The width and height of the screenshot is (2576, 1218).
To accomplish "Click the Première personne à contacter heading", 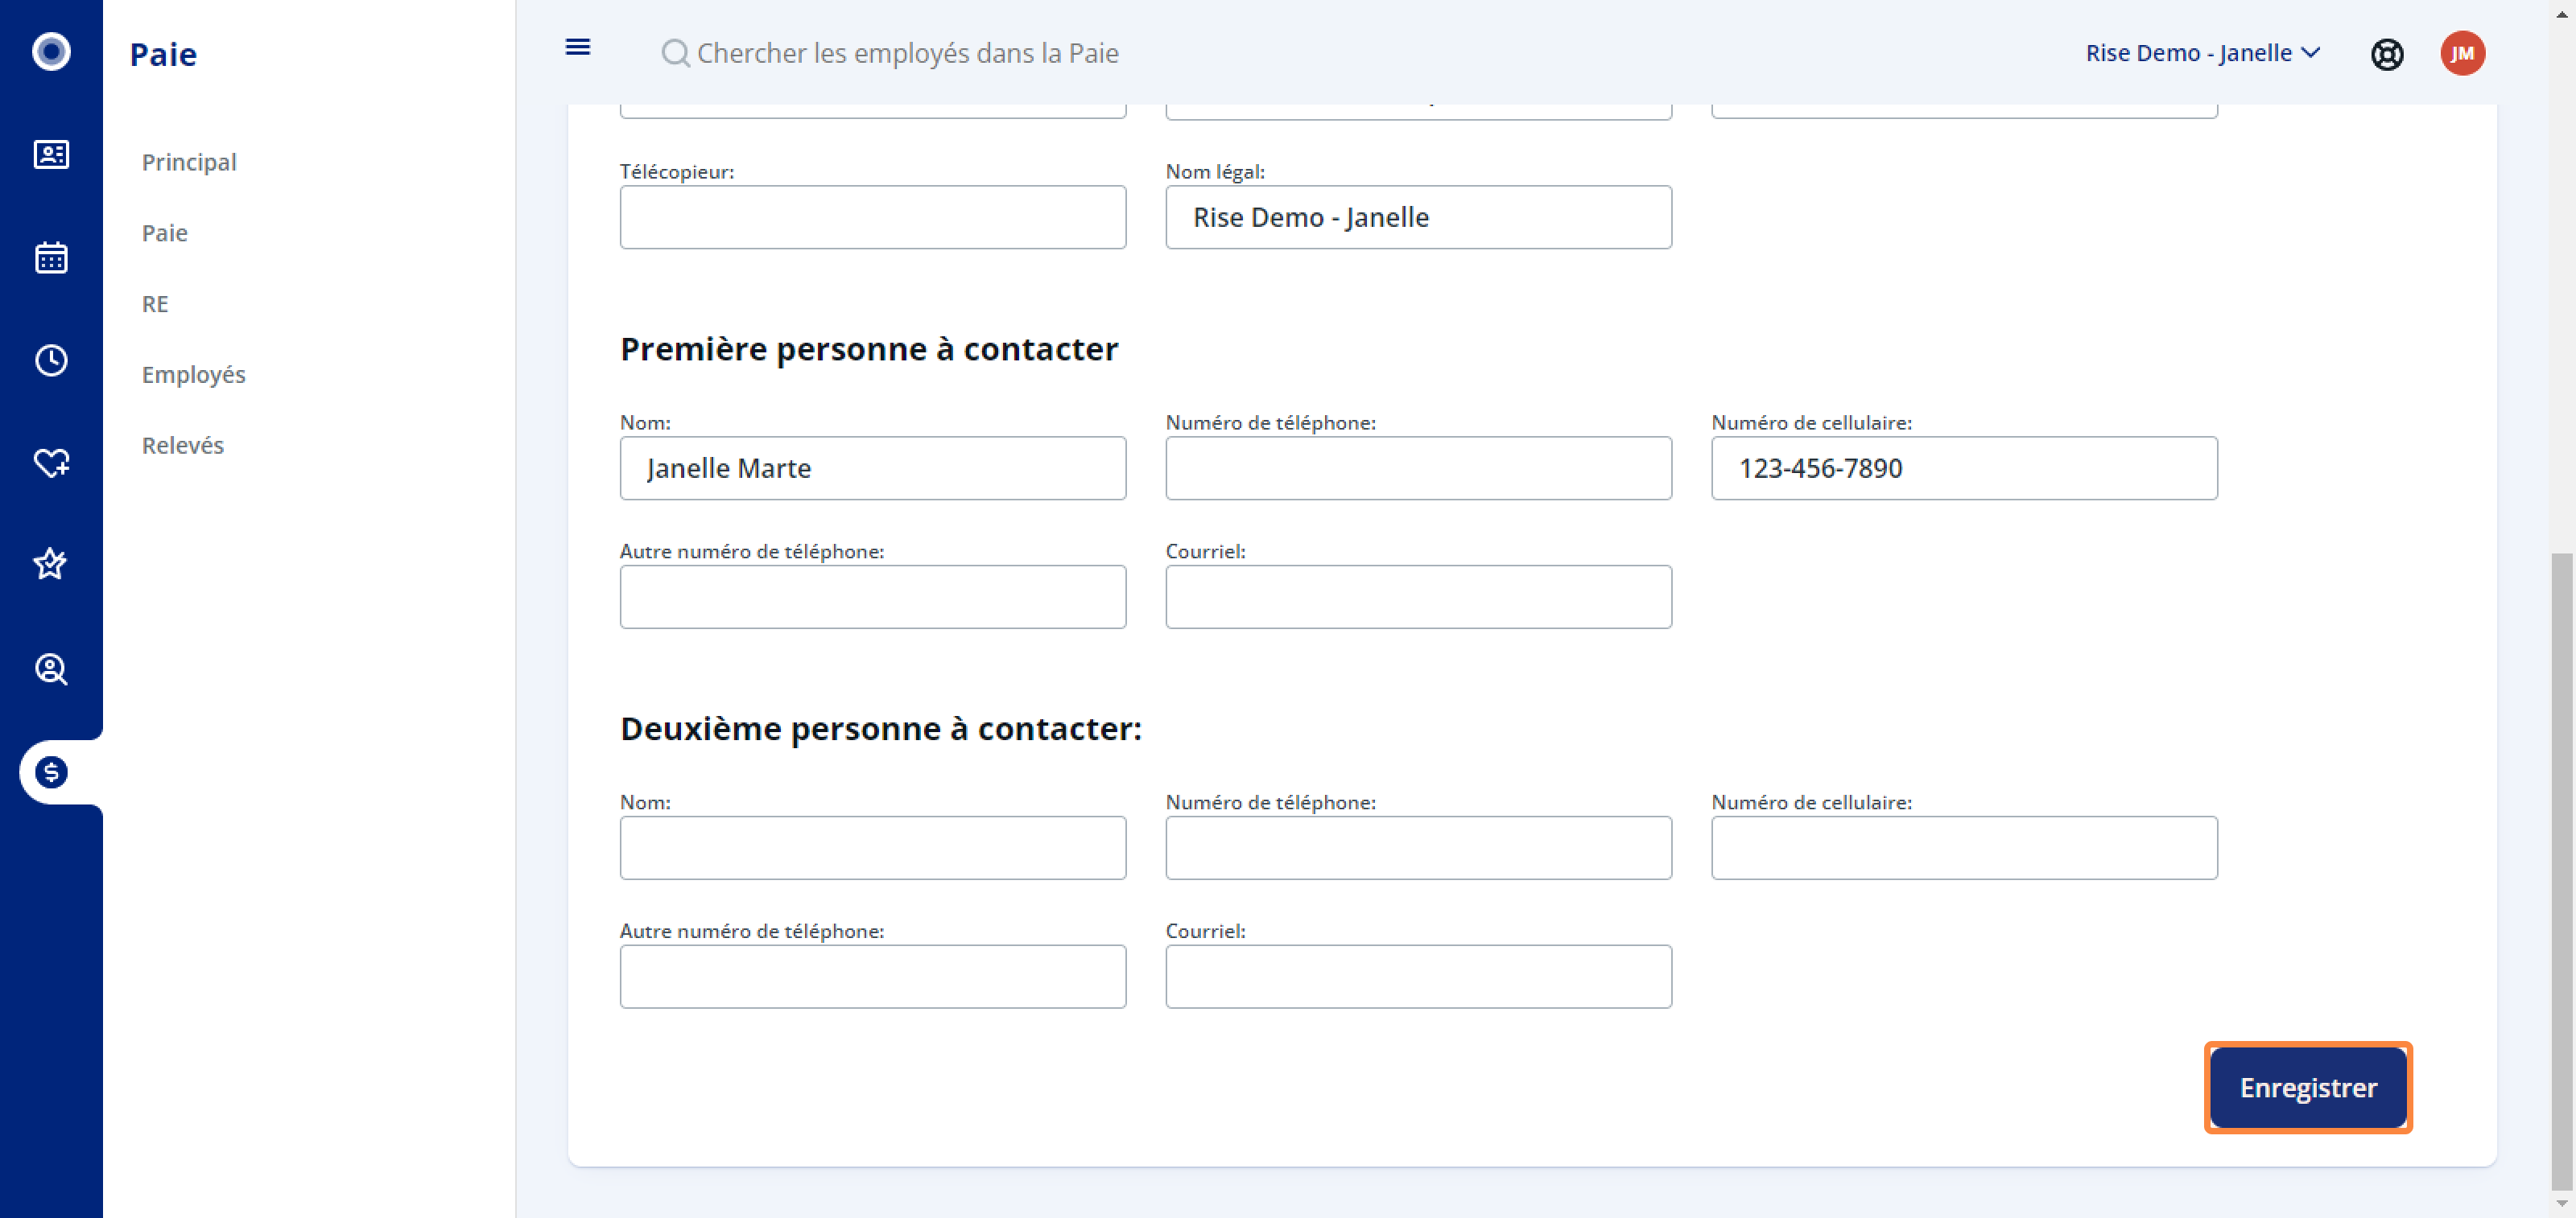I will point(869,348).
